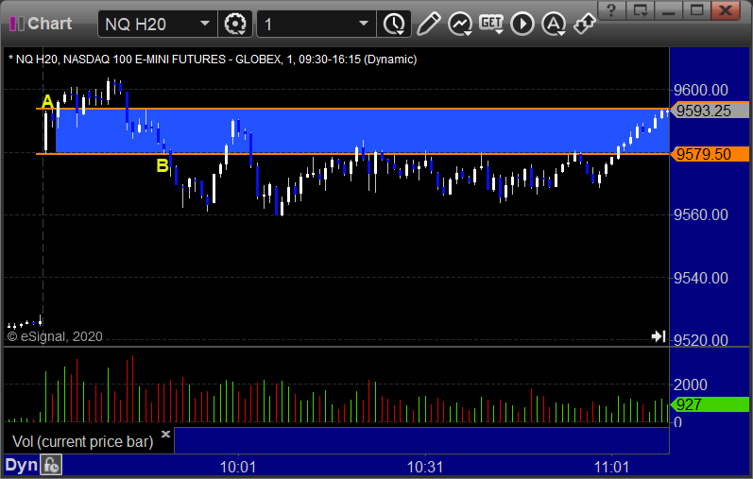Image resolution: width=753 pixels, height=479 pixels.
Task: Click the chart title NQ H20 NASDAQ 100 text
Action: tap(213, 60)
